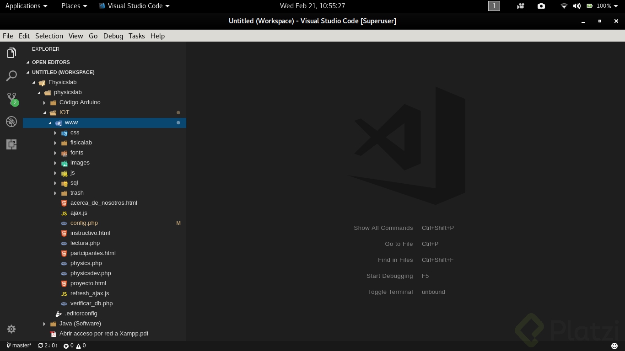The image size is (625, 351).
Task: Open acerca_de_nosotros.html file
Action: tap(104, 203)
